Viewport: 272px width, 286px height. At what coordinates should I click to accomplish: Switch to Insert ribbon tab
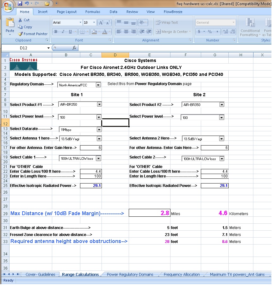43,12
